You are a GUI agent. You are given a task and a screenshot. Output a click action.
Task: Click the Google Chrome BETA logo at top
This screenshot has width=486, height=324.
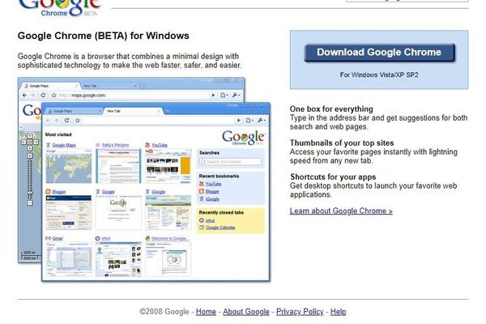pos(59,9)
